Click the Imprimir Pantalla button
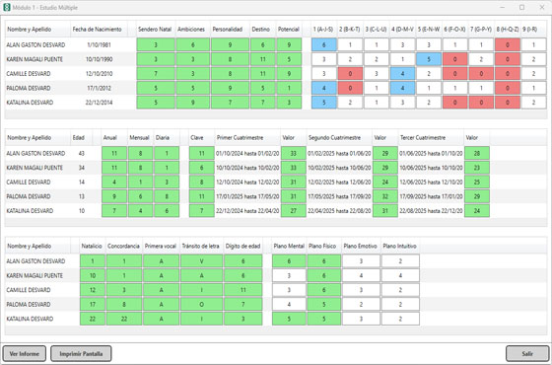Image resolution: width=552 pixels, height=365 pixels. [81, 353]
